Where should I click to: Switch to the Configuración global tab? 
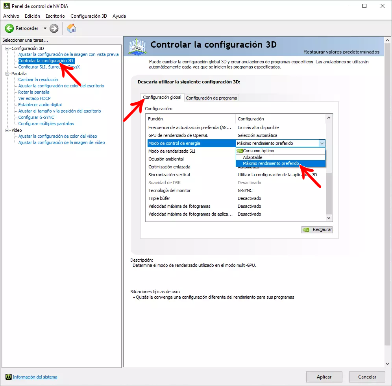click(x=162, y=97)
